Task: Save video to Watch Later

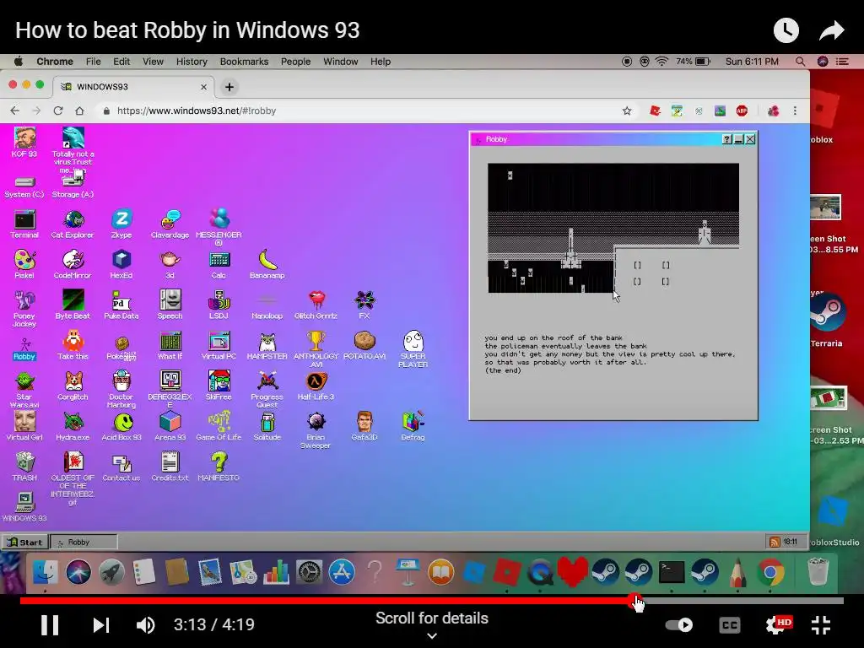Action: (786, 30)
